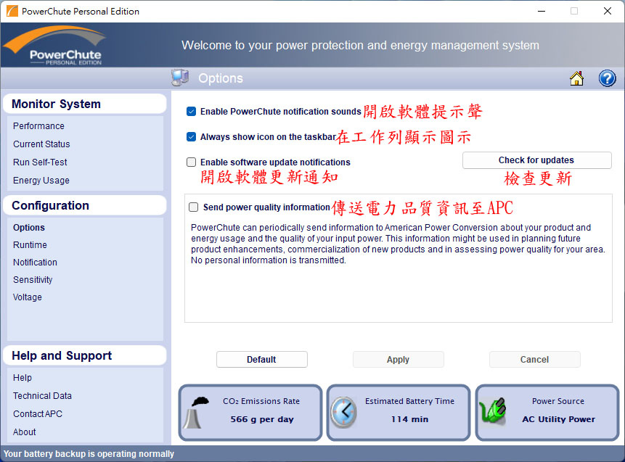The height and width of the screenshot is (462, 625).
Task: Select Run Self-Test in sidebar
Action: click(40, 162)
